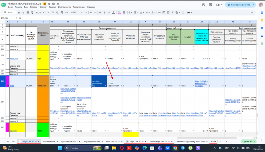Open Viber from the taskbar
Viewport: 265px width, 152px height.
point(198,148)
